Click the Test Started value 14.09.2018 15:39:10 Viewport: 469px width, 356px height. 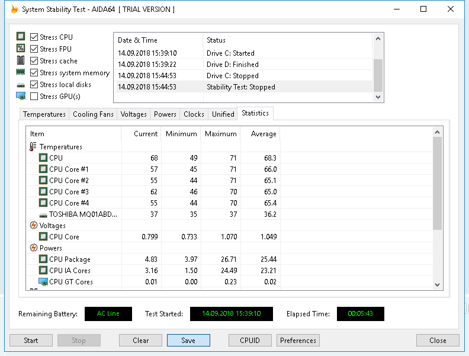[x=232, y=314]
